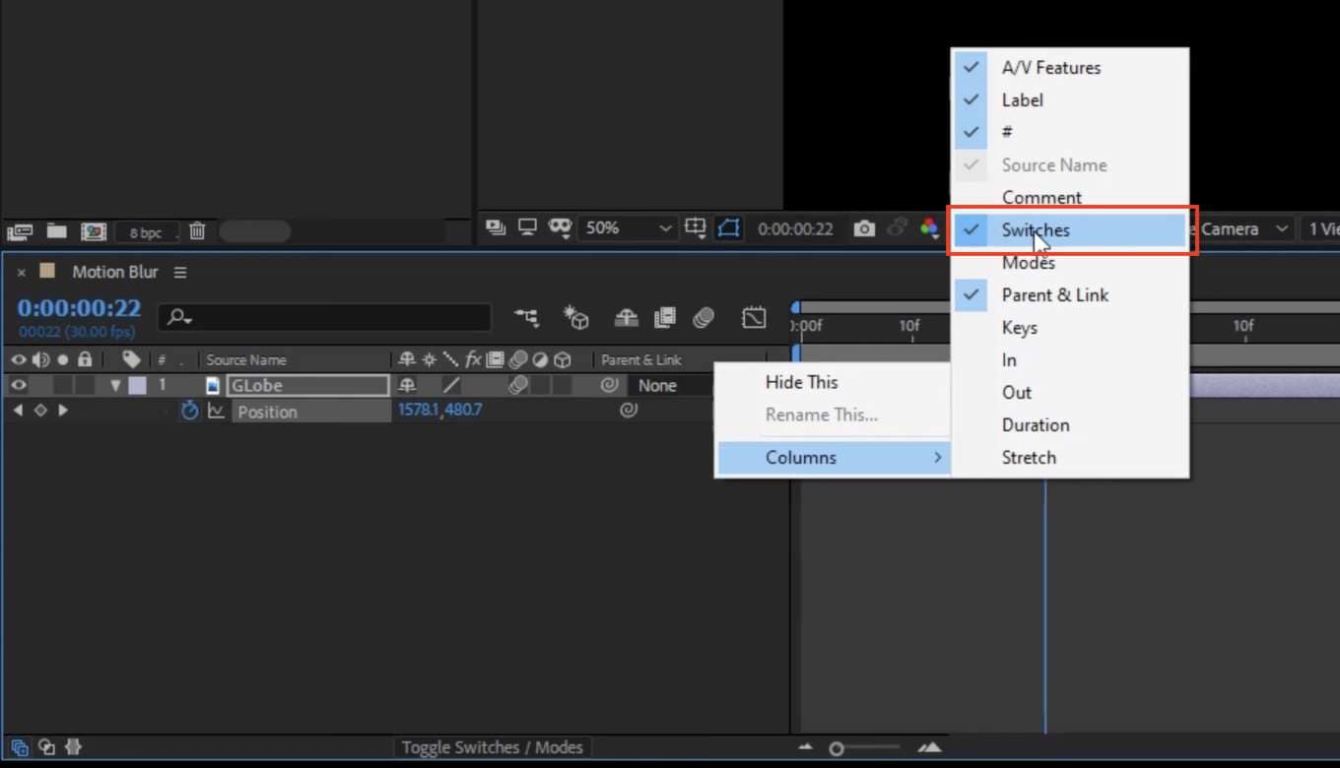
Task: Open the RGB channel display icon
Action: pos(929,228)
